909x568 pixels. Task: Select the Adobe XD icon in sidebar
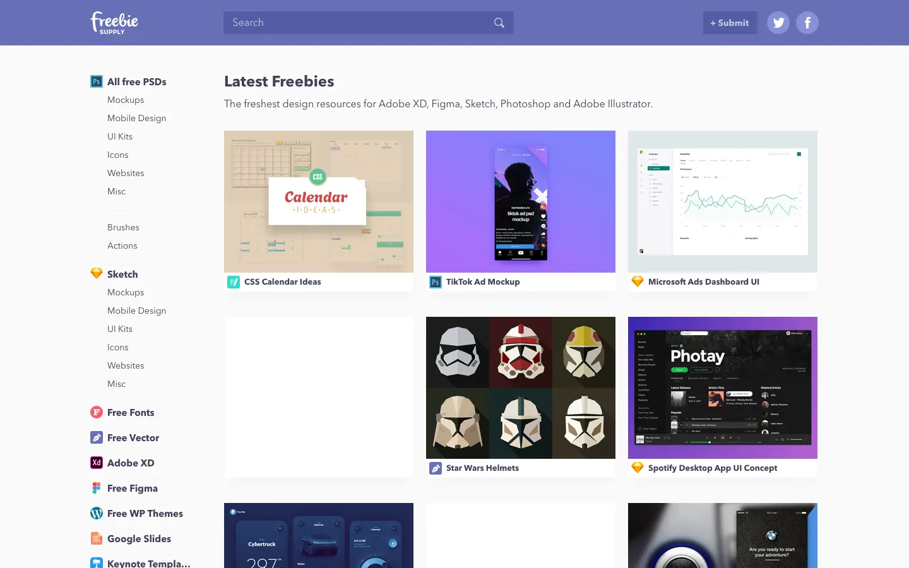tap(97, 463)
